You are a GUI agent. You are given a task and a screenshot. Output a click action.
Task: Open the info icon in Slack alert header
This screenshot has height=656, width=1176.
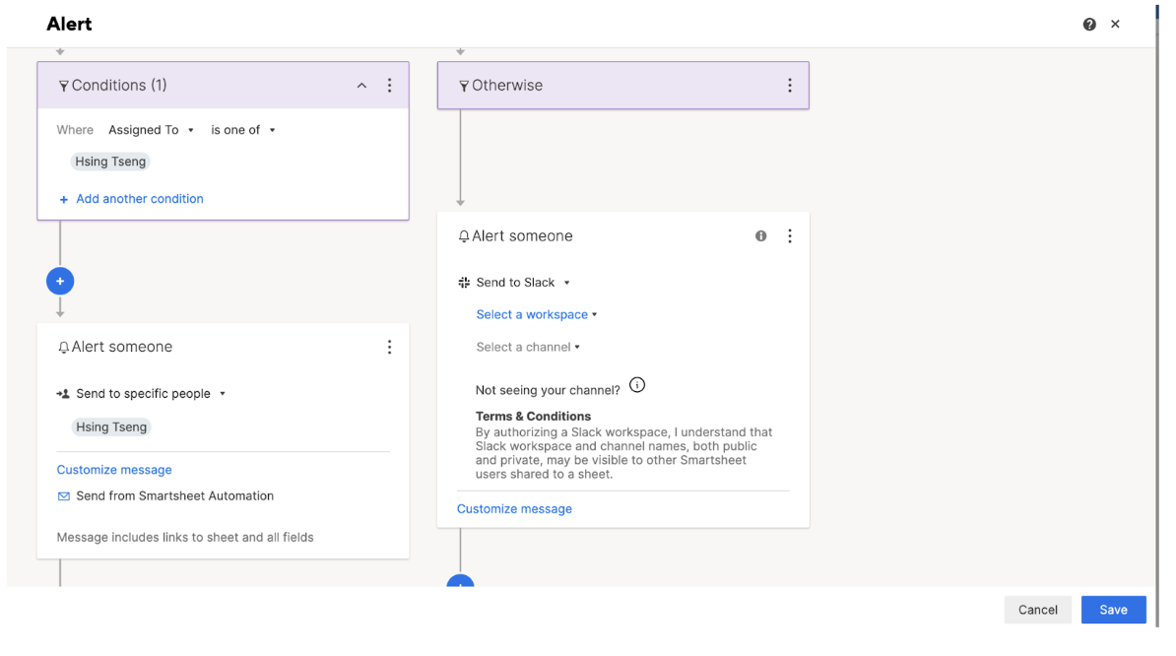(760, 236)
